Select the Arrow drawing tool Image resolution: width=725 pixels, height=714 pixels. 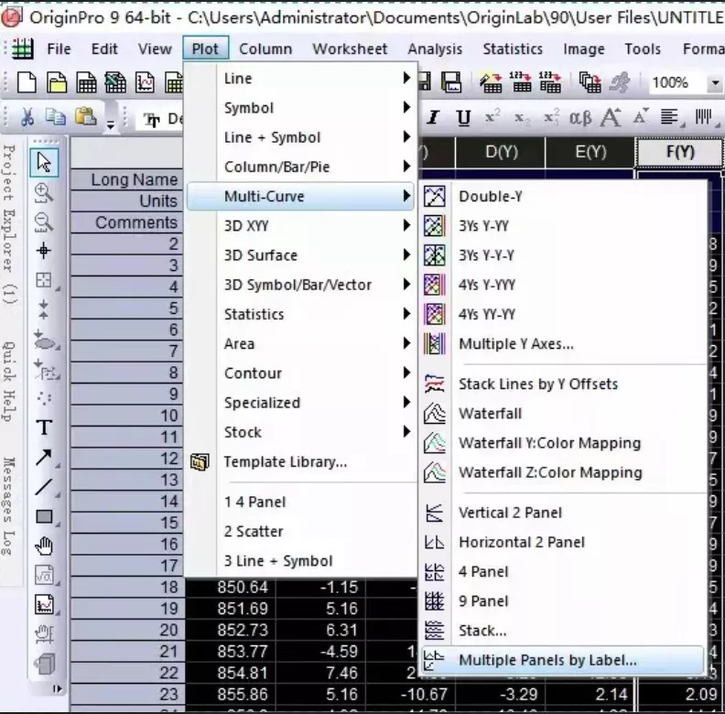[x=44, y=458]
